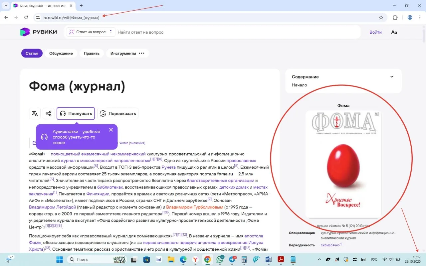Open File Explorer from the taskbar
This screenshot has height=266, width=426.
tap(171, 259)
